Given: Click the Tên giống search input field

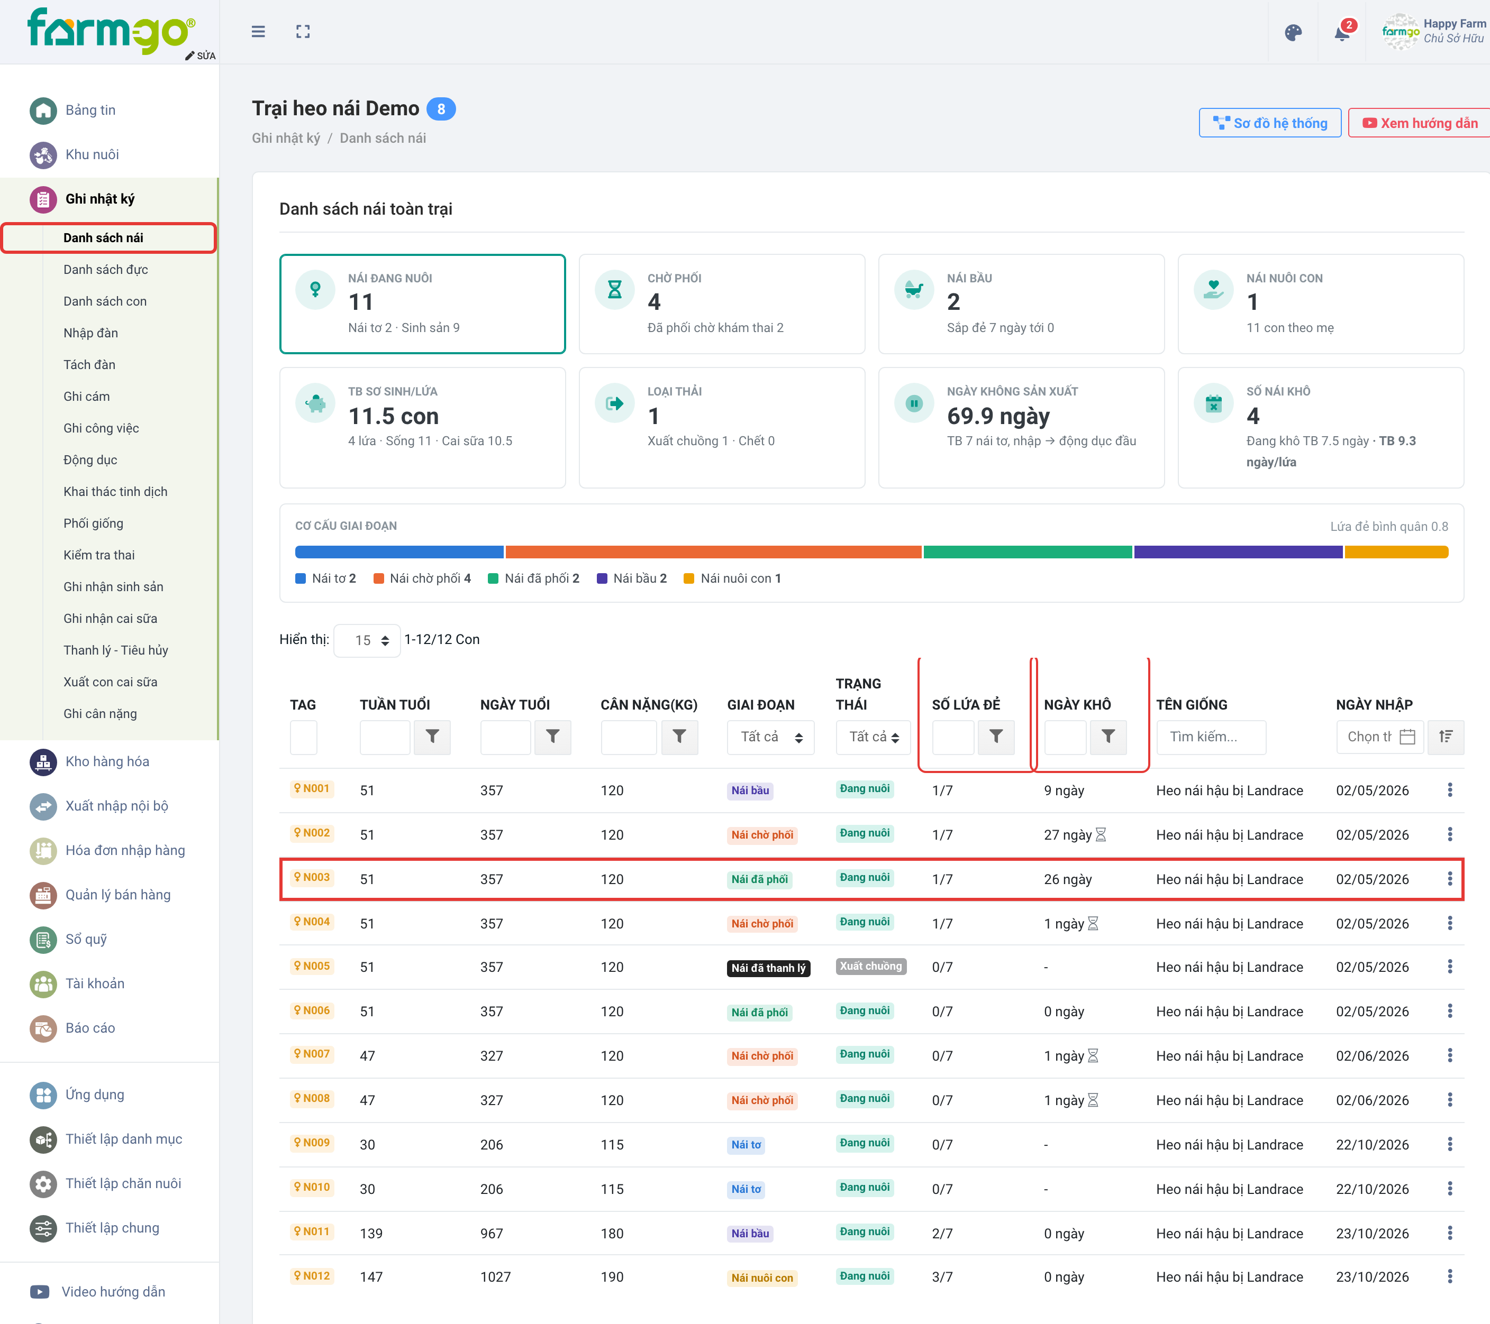Looking at the screenshot, I should [x=1212, y=737].
